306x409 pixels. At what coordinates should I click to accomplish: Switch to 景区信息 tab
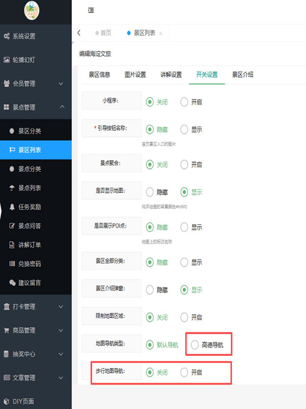(99, 75)
